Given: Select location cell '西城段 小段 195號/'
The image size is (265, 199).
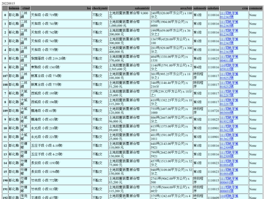Looking at the screenshot, I should [61, 93].
